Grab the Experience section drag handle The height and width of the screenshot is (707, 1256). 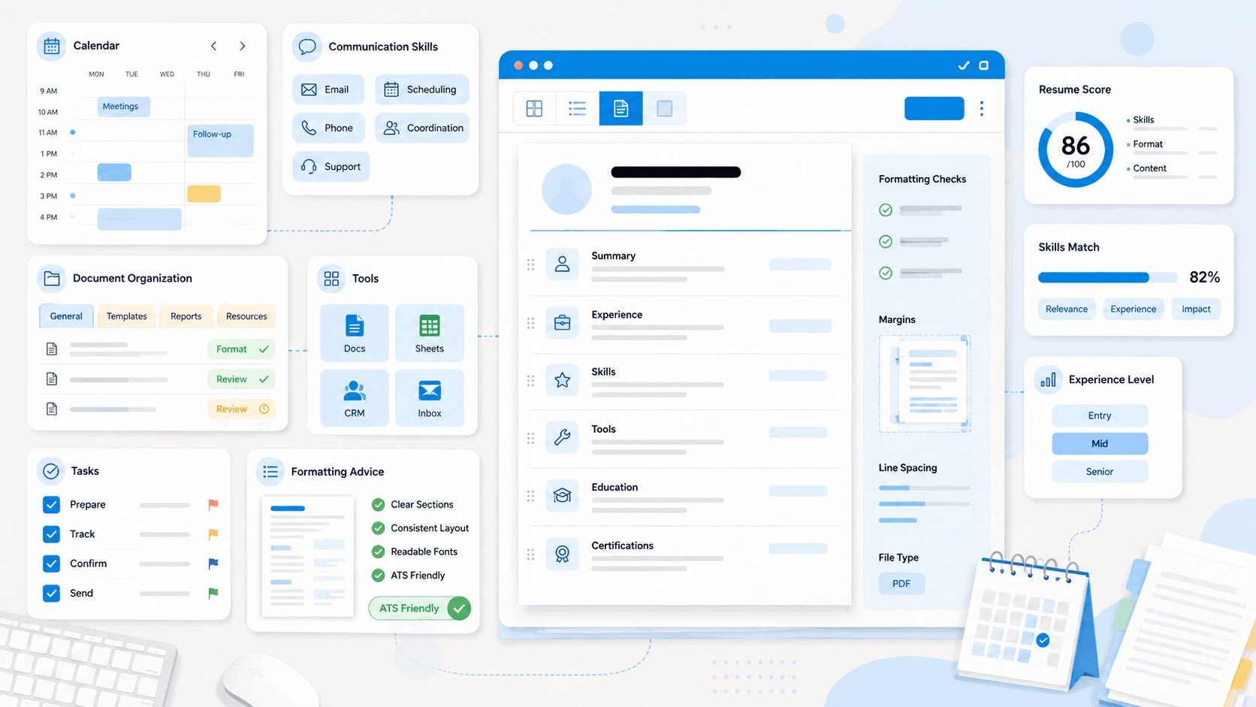[x=530, y=323]
